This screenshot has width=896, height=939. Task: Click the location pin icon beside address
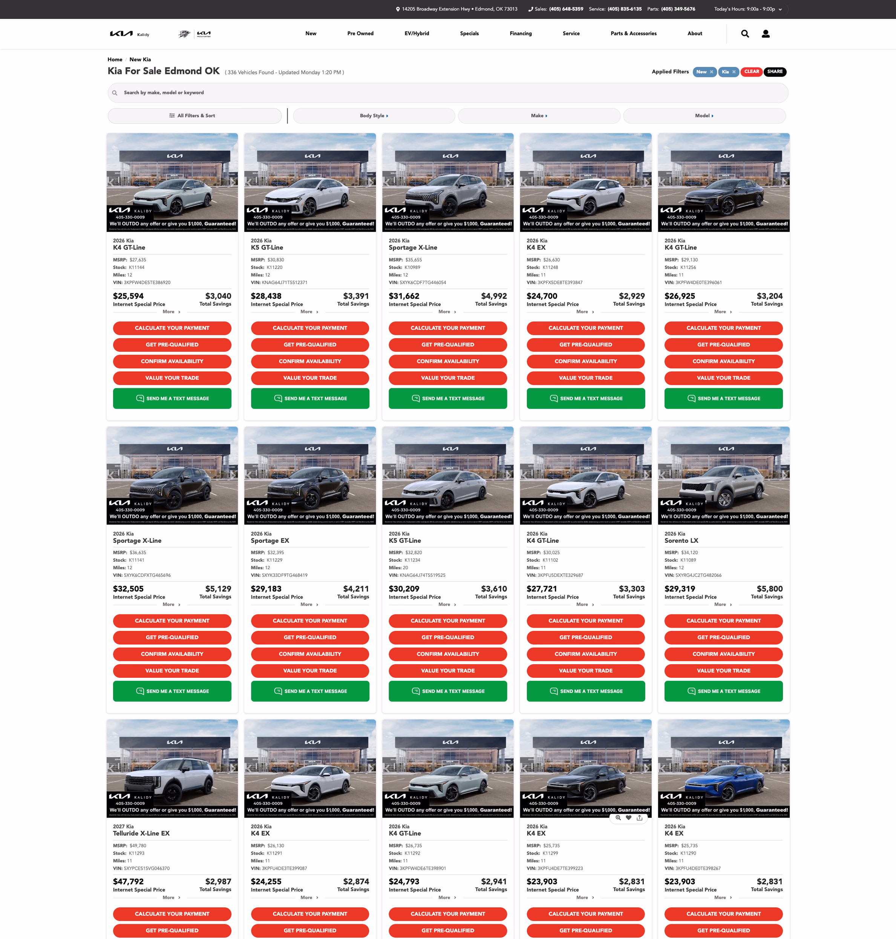tap(398, 9)
